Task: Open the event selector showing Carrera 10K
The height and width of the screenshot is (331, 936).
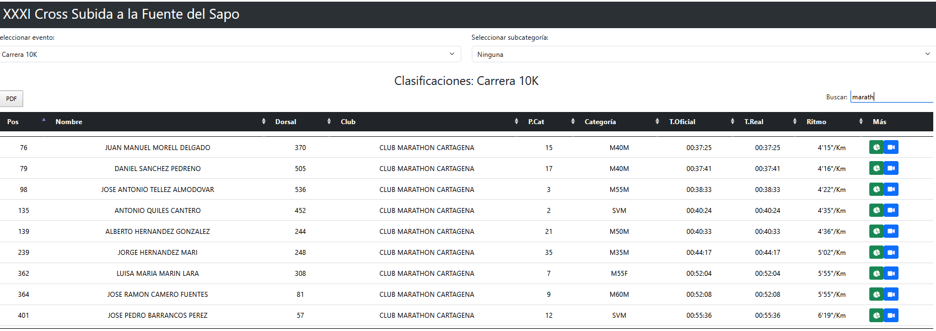Action: 229,54
